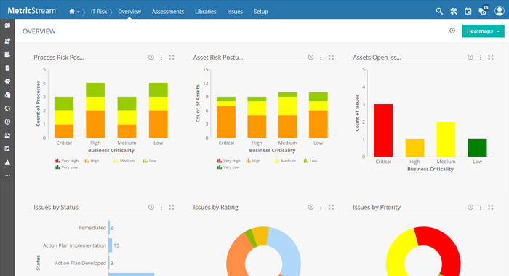The height and width of the screenshot is (276, 509).
Task: Click the warning triangle icon in sidebar
Action: (x=7, y=162)
